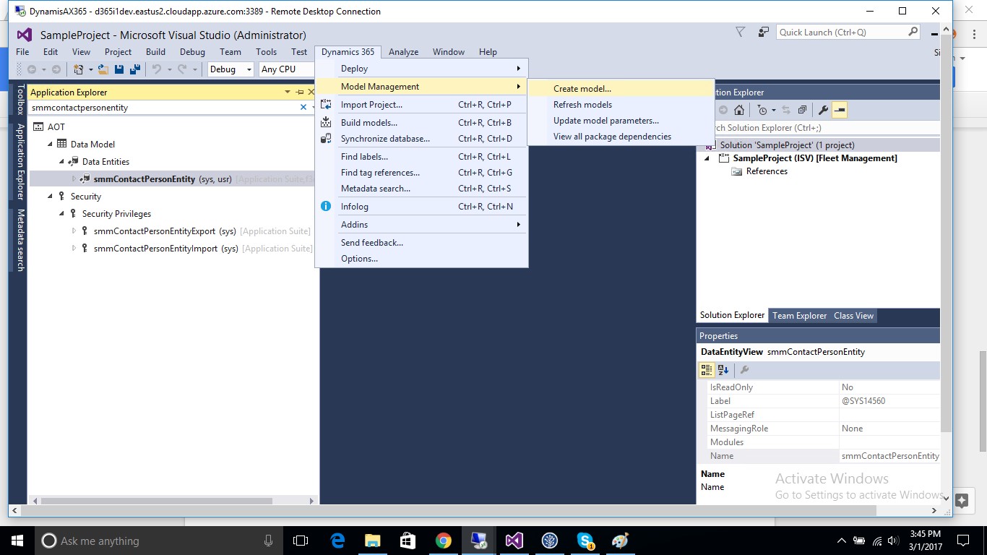Viewport: 987px width, 555px height.
Task: Collapse the Data Model node
Action: (51, 145)
